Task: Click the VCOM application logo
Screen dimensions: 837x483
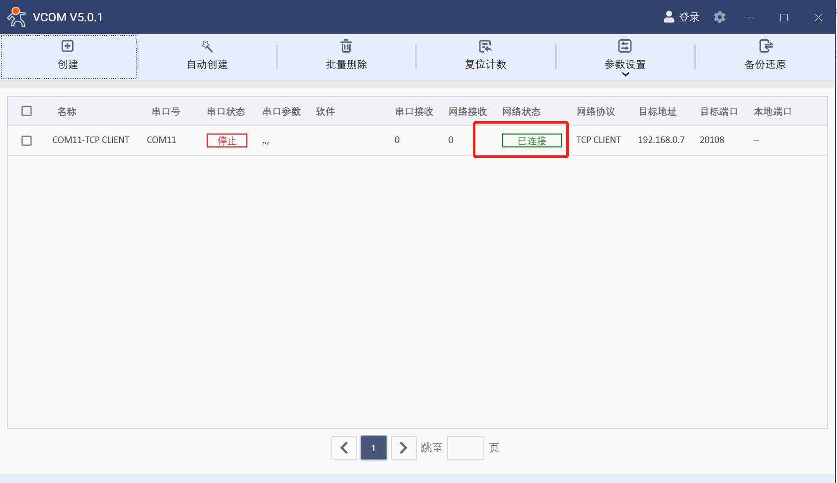Action: click(x=16, y=17)
